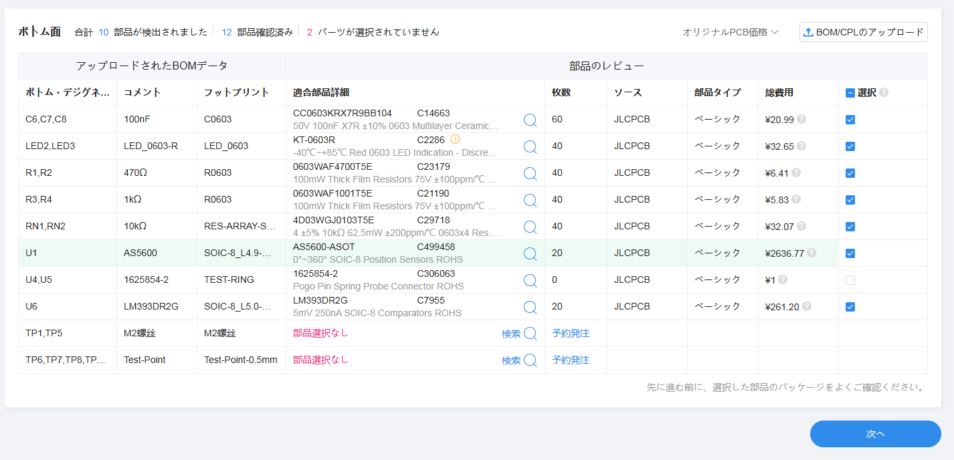Show cost help for ¥5.83
954x460 pixels.
(796, 199)
